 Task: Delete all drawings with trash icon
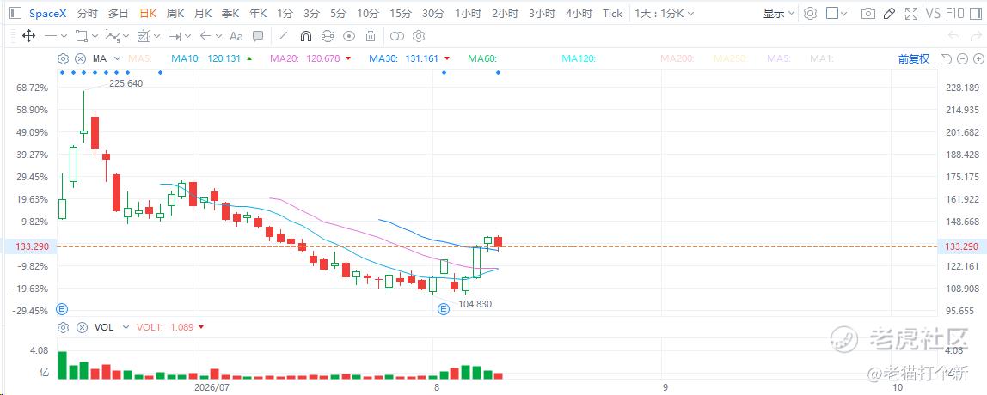tap(371, 36)
